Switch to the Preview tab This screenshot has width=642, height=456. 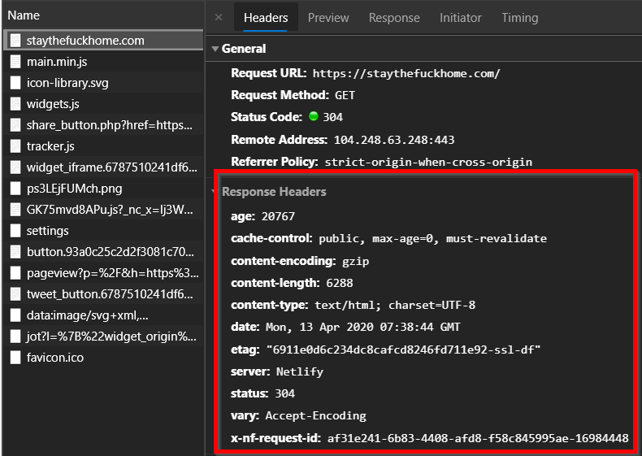[328, 17]
